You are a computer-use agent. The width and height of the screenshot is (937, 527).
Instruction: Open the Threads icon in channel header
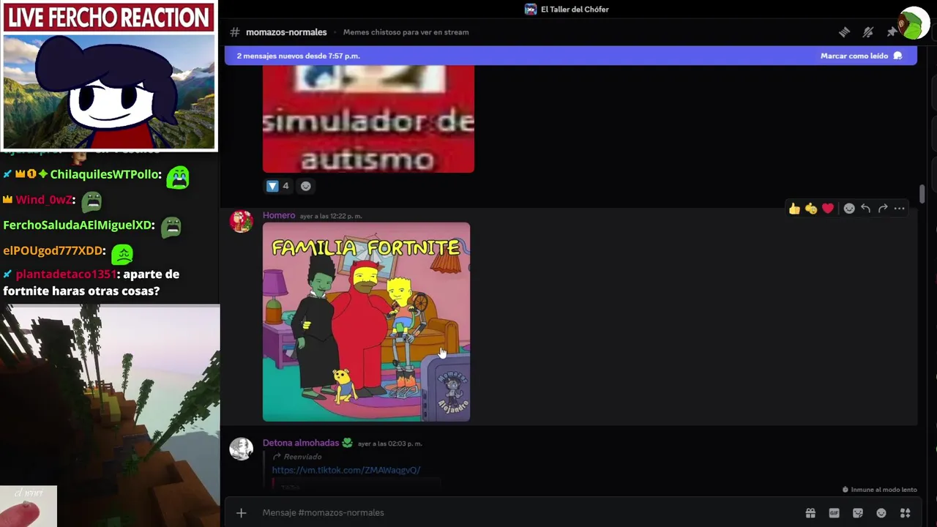pos(844,32)
